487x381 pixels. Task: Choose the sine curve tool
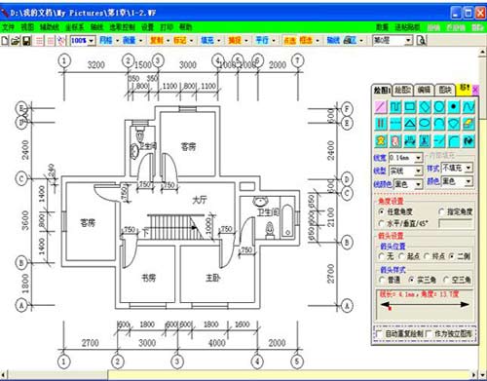tap(468, 106)
